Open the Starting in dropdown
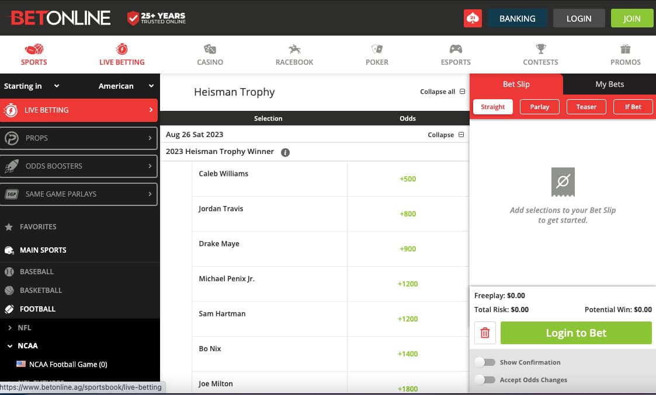The image size is (656, 395). pyautogui.click(x=32, y=86)
